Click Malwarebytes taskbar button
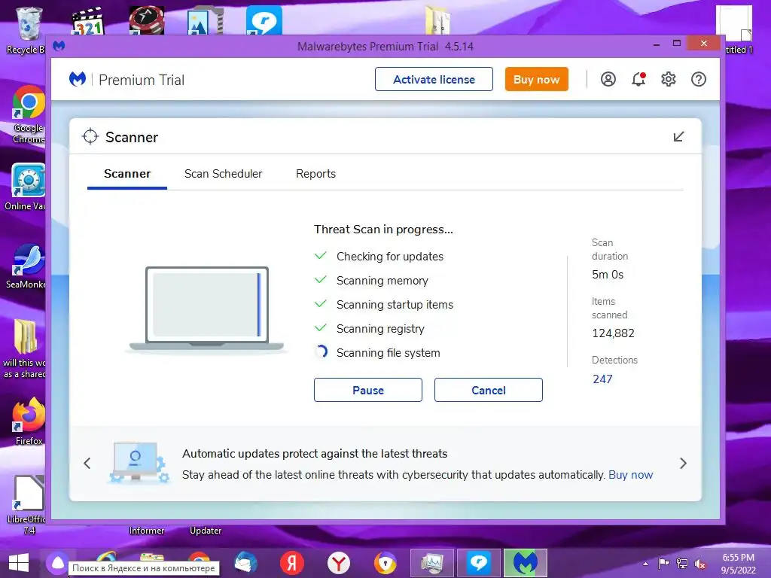Viewport: 771px width, 578px height. click(x=526, y=563)
